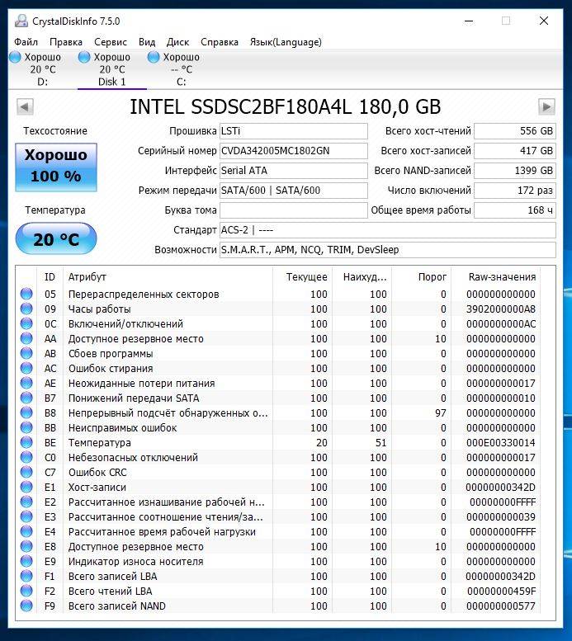Click the Наихуд... column header
This screenshot has width=572, height=641.
pyautogui.click(x=362, y=276)
